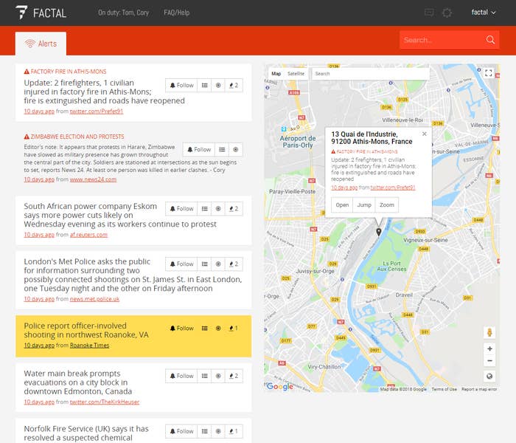Select the Alerts tab
The image size is (516, 443).
click(41, 44)
